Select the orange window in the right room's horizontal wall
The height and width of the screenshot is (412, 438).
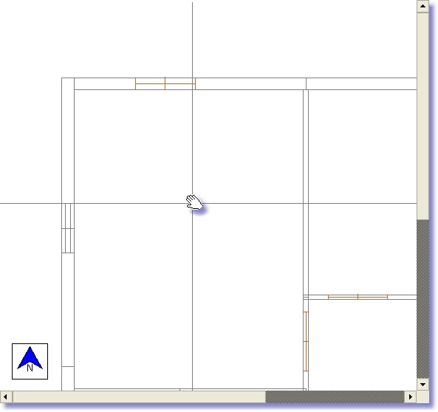coord(357,297)
